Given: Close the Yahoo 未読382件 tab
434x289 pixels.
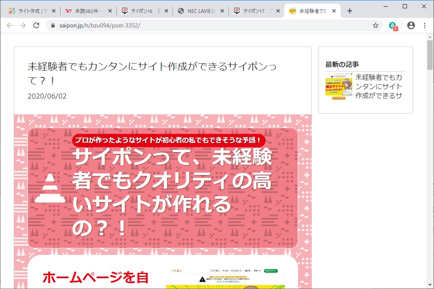Looking at the screenshot, I should [110, 11].
